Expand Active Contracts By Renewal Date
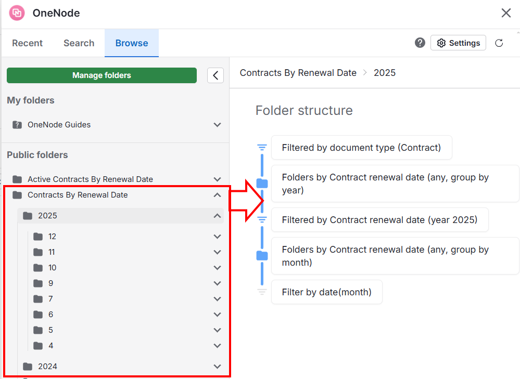This screenshot has height=379, width=520. (217, 179)
